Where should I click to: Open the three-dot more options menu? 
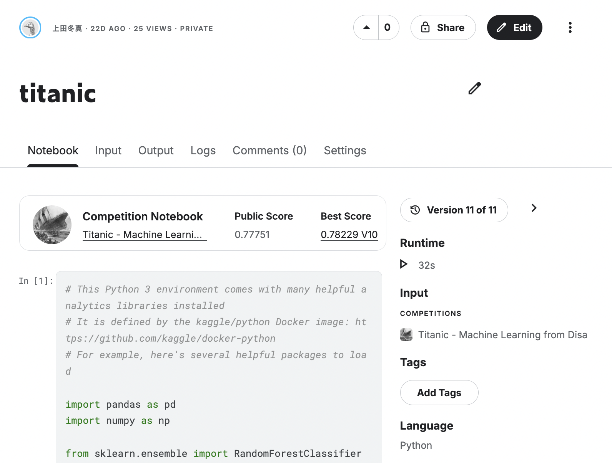click(570, 28)
